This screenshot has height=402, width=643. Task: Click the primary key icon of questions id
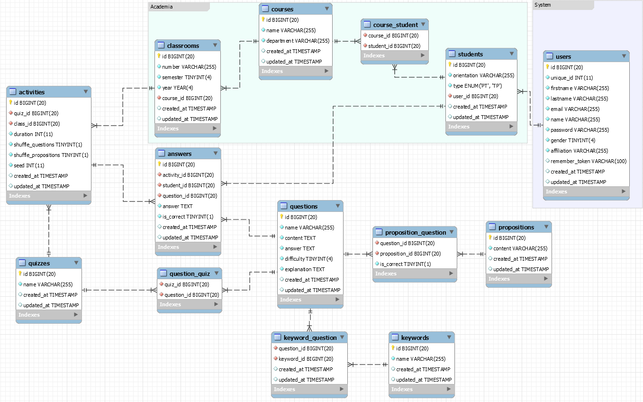tap(281, 217)
